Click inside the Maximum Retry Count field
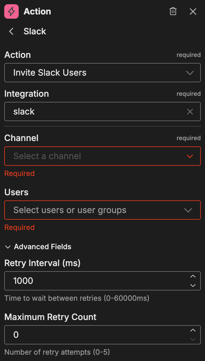Screen dimensions: 205x361 tap(90, 334)
